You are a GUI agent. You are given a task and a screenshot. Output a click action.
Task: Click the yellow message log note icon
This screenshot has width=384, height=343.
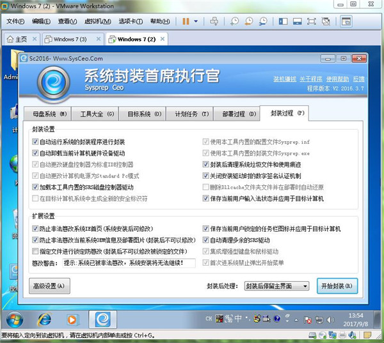click(x=367, y=335)
